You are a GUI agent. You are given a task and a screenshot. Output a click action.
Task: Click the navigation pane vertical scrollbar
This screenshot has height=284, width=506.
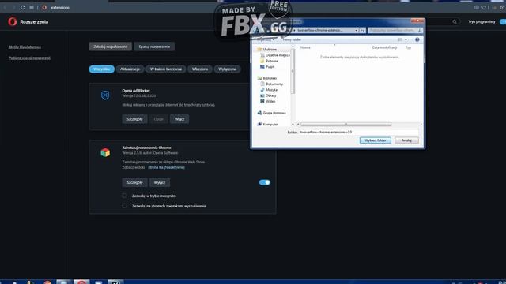coord(293,70)
